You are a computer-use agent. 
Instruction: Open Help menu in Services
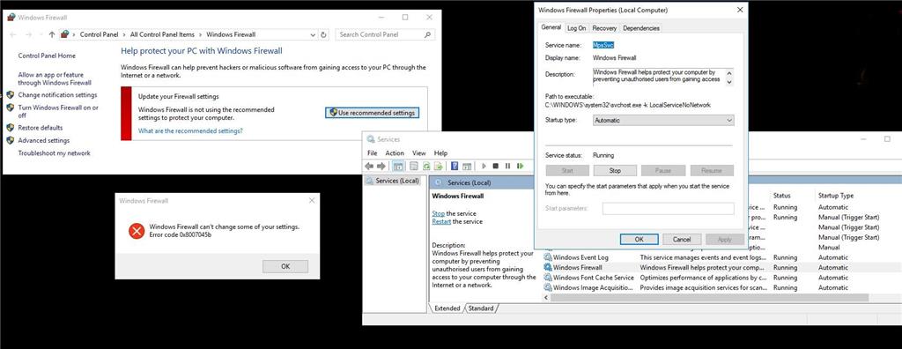click(x=440, y=153)
